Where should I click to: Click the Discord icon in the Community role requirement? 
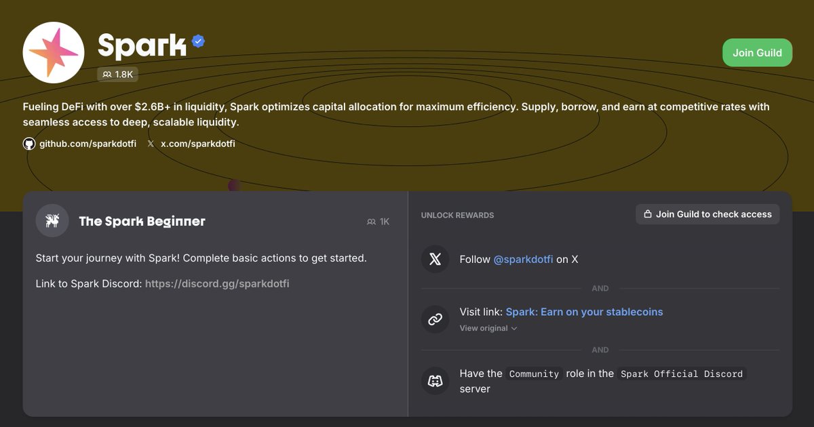[x=435, y=381]
